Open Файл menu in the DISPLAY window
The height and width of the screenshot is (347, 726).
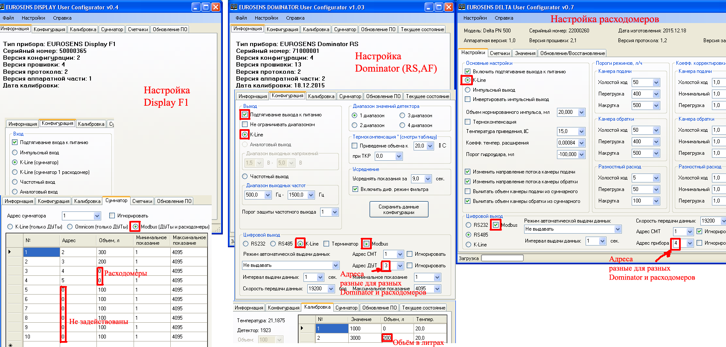pyautogui.click(x=9, y=18)
